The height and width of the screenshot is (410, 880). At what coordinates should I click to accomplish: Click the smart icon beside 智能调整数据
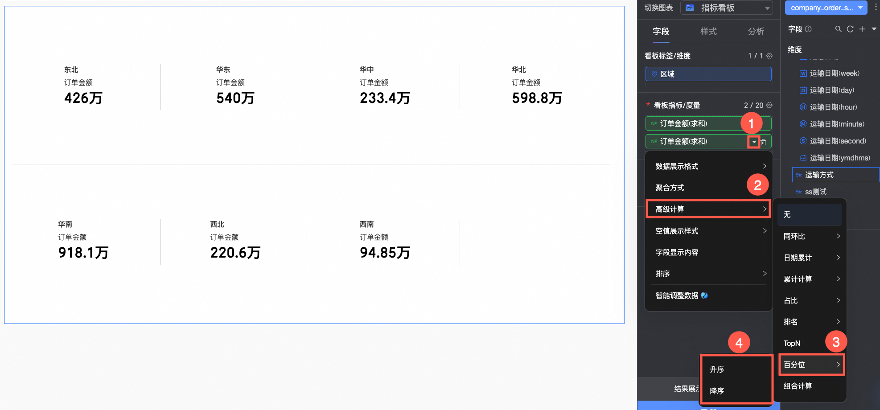pos(704,295)
